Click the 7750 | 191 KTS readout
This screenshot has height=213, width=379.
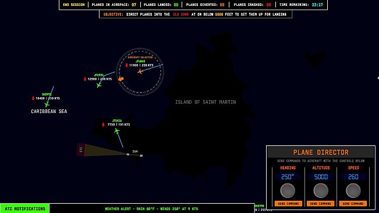[x=119, y=125]
